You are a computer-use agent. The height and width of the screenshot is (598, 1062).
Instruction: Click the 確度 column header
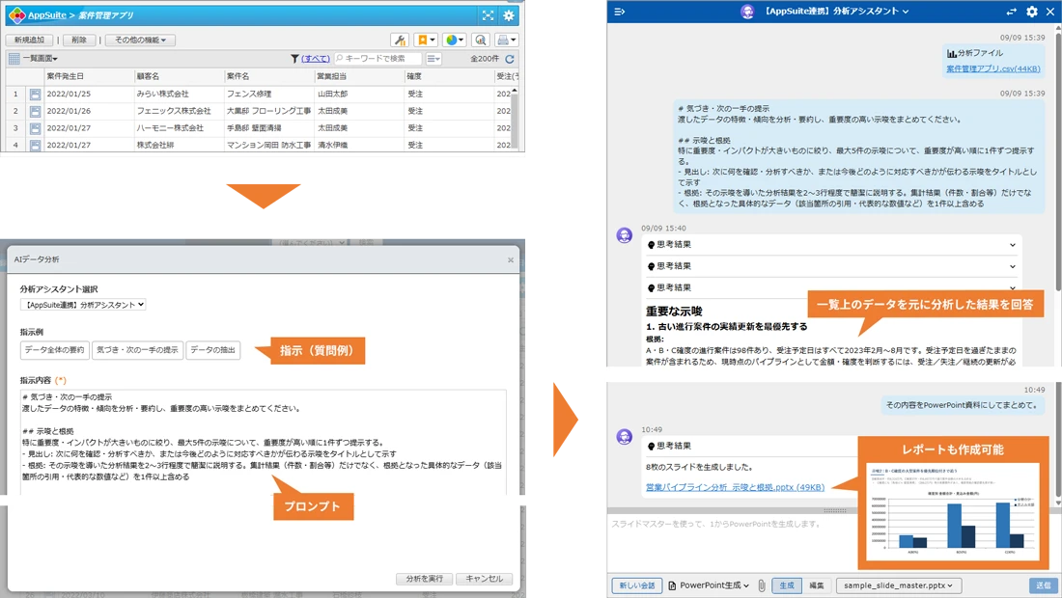[x=450, y=76]
